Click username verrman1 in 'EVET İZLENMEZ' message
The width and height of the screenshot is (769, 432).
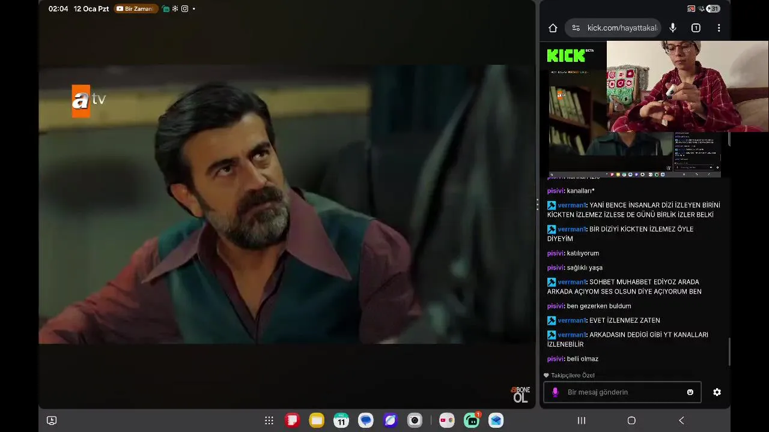[x=571, y=320]
